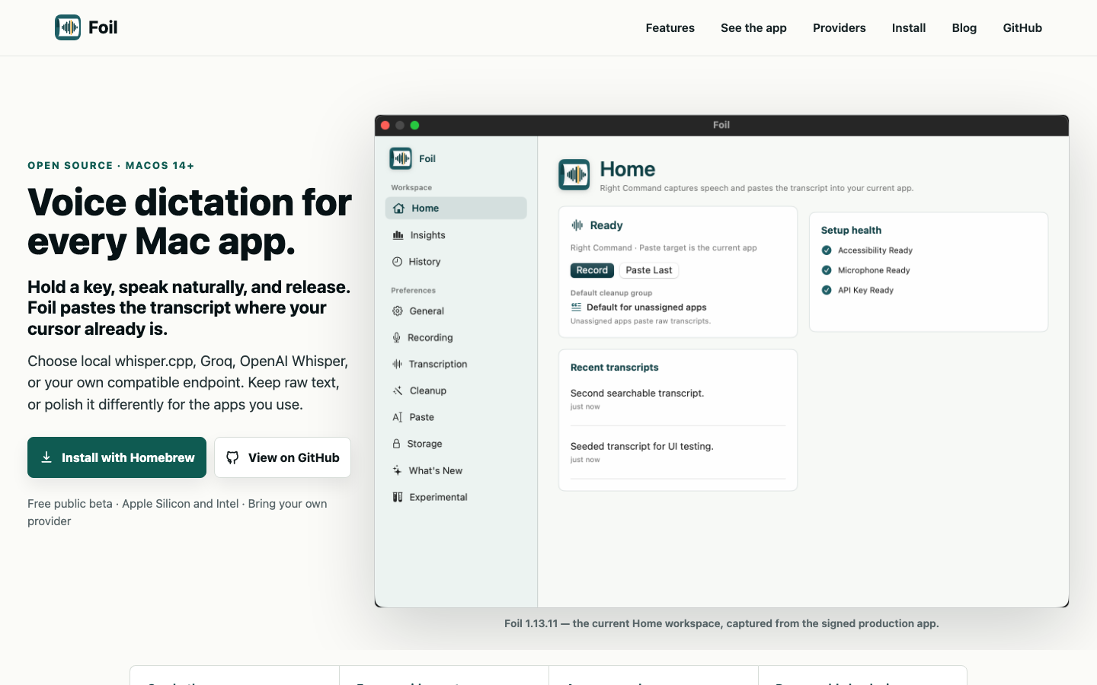Click the General gear icon
Screen dimensions: 1097x685
(397, 311)
